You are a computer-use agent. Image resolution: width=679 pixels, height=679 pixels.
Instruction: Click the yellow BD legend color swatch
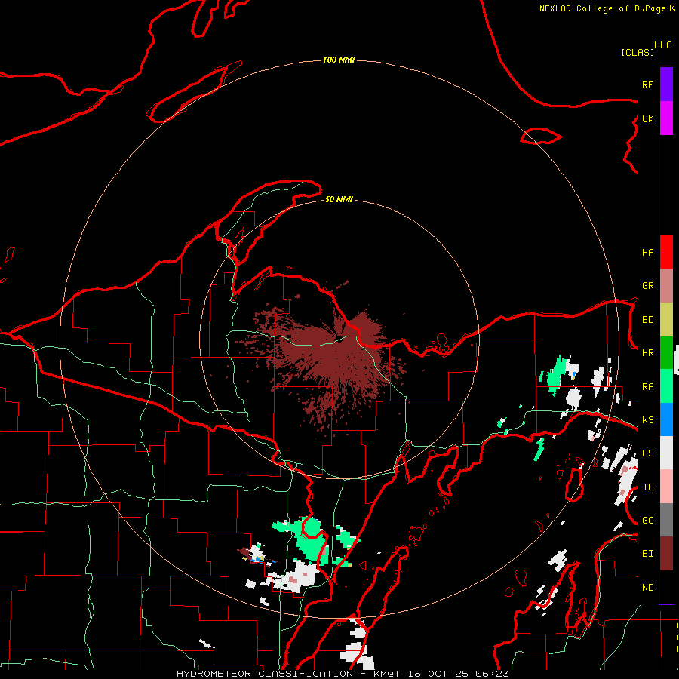666,320
